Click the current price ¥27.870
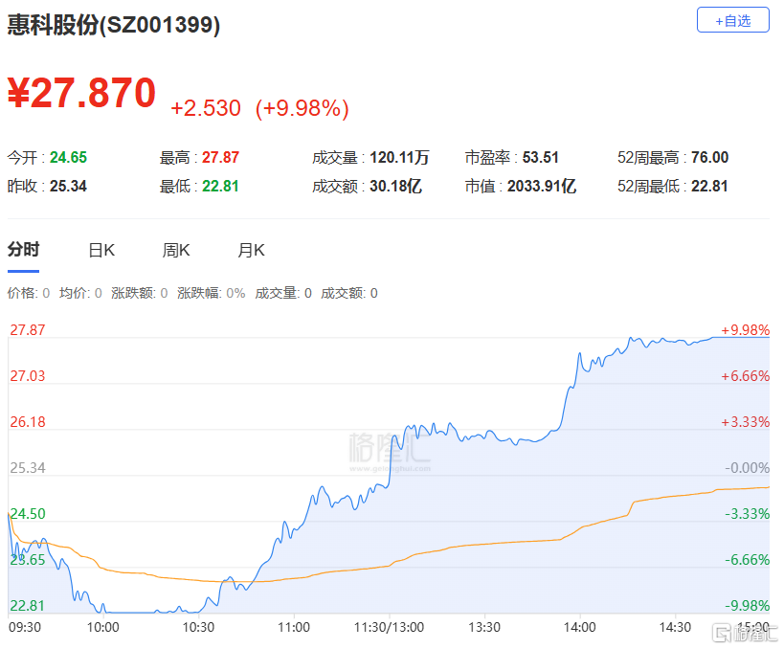This screenshot has height=649, width=784. click(x=82, y=93)
